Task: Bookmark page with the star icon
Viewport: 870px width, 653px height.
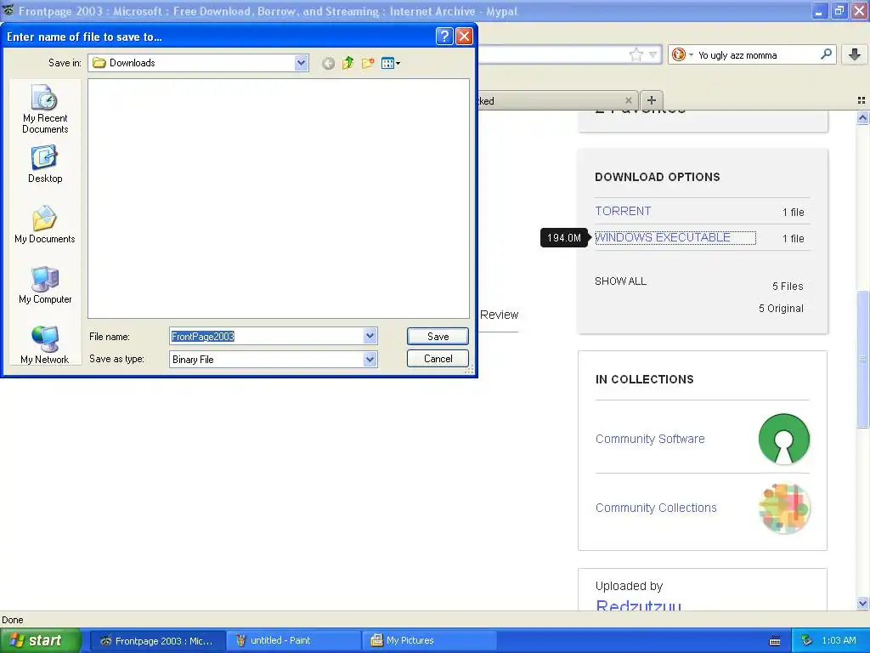Action: click(x=636, y=54)
